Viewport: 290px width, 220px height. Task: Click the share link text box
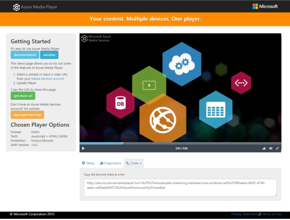180,188
